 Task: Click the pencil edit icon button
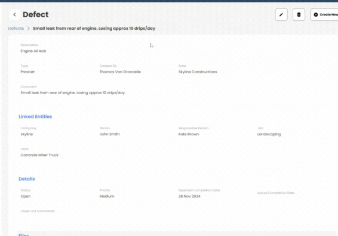tap(281, 15)
